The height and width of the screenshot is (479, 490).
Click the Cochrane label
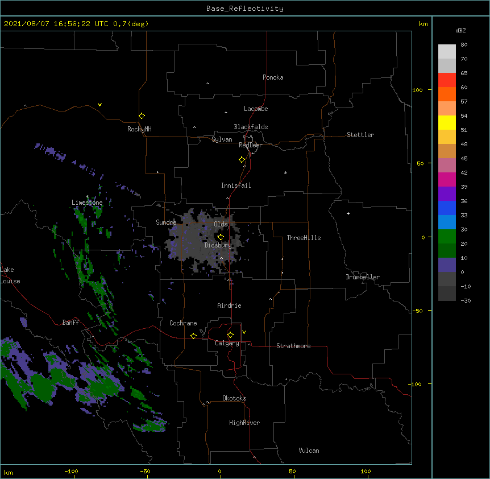(183, 323)
